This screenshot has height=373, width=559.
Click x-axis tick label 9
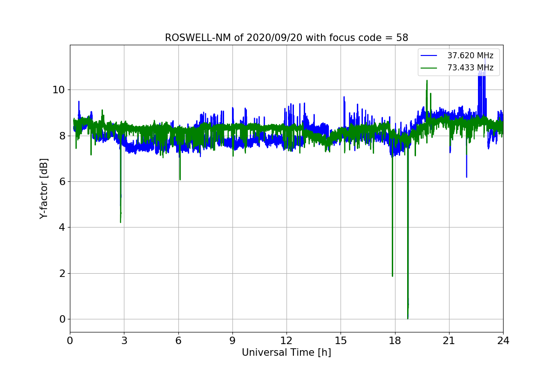point(232,340)
